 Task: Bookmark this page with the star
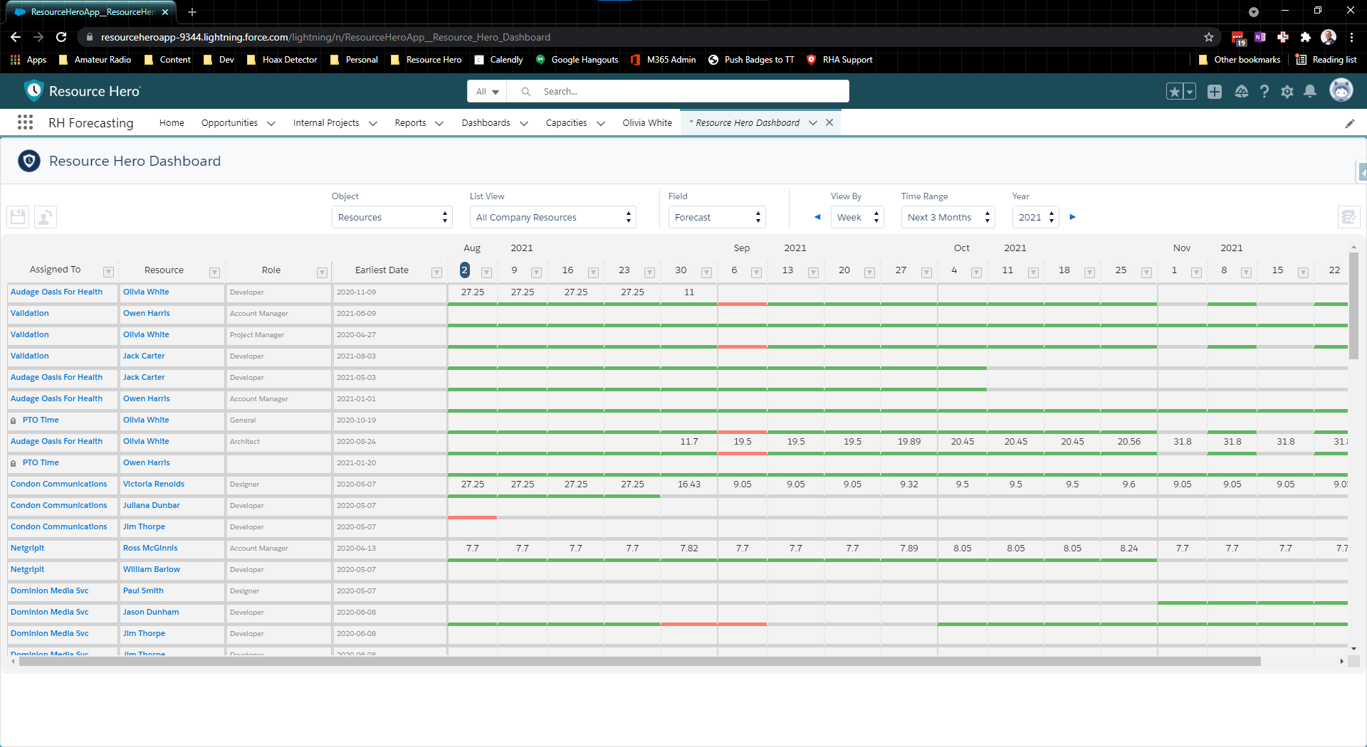[1209, 37]
